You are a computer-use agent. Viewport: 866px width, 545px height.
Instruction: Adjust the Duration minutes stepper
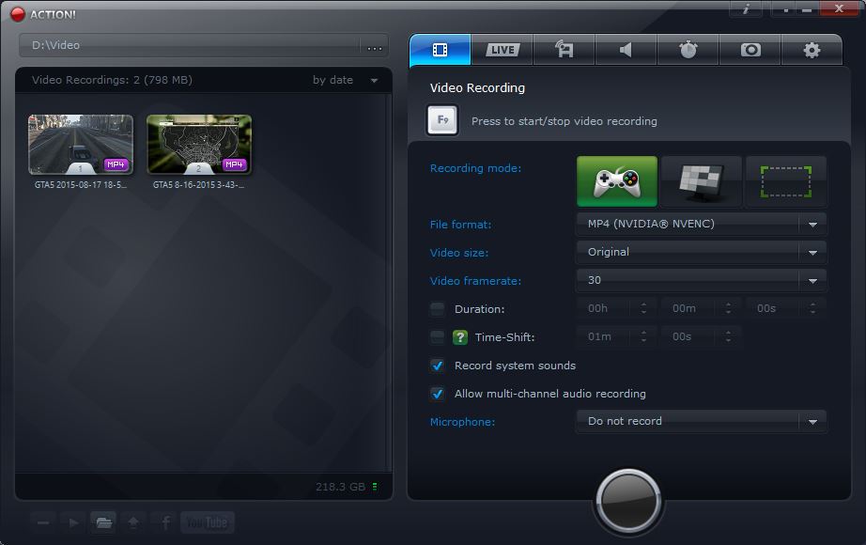pos(729,308)
